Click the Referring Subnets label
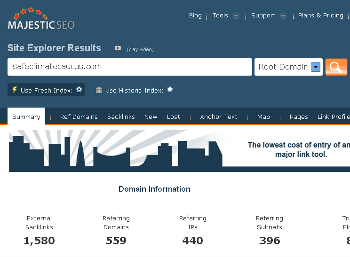The image size is (350, 257). pos(270,222)
